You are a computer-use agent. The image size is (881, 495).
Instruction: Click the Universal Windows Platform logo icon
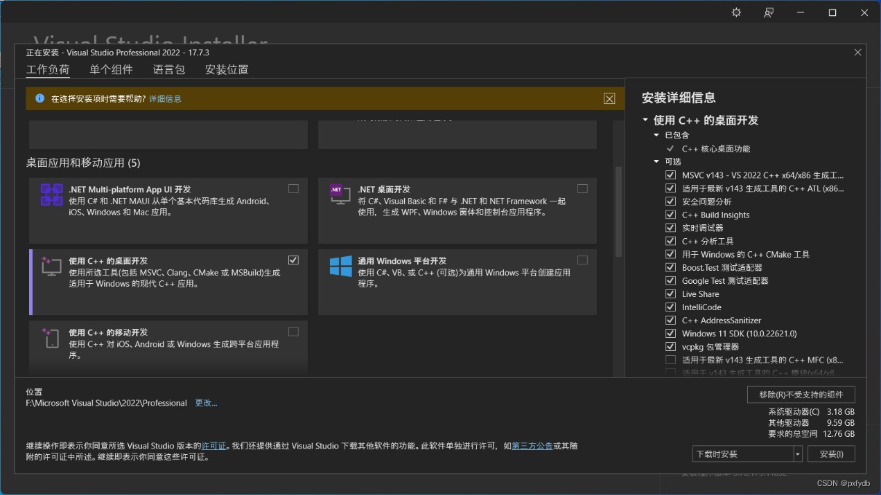(x=340, y=267)
